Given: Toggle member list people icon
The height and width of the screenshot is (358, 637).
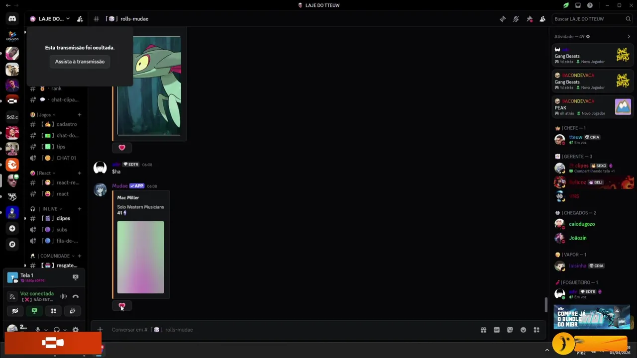Looking at the screenshot, I should point(542,19).
